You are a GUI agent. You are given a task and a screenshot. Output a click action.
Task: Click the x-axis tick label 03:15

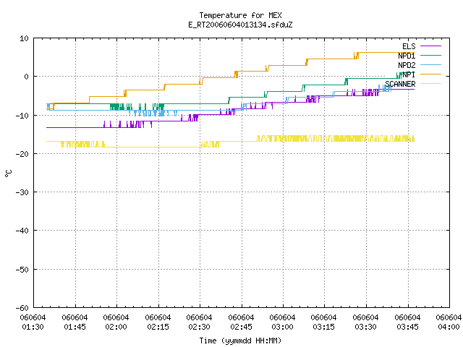click(324, 327)
